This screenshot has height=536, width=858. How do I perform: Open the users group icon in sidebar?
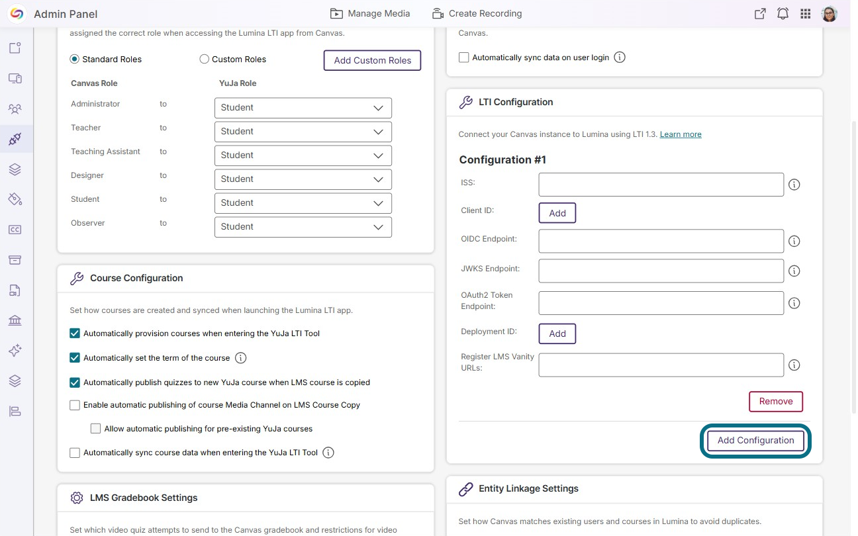(x=15, y=109)
